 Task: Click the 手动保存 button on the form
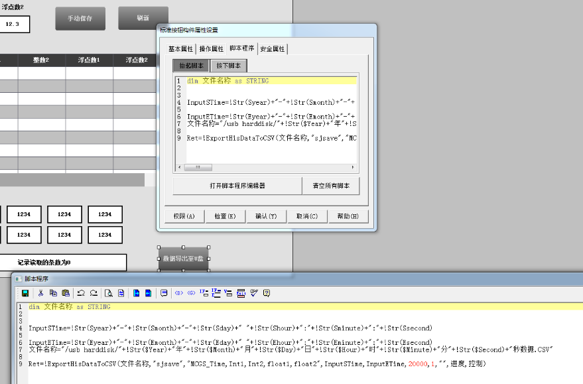point(80,19)
